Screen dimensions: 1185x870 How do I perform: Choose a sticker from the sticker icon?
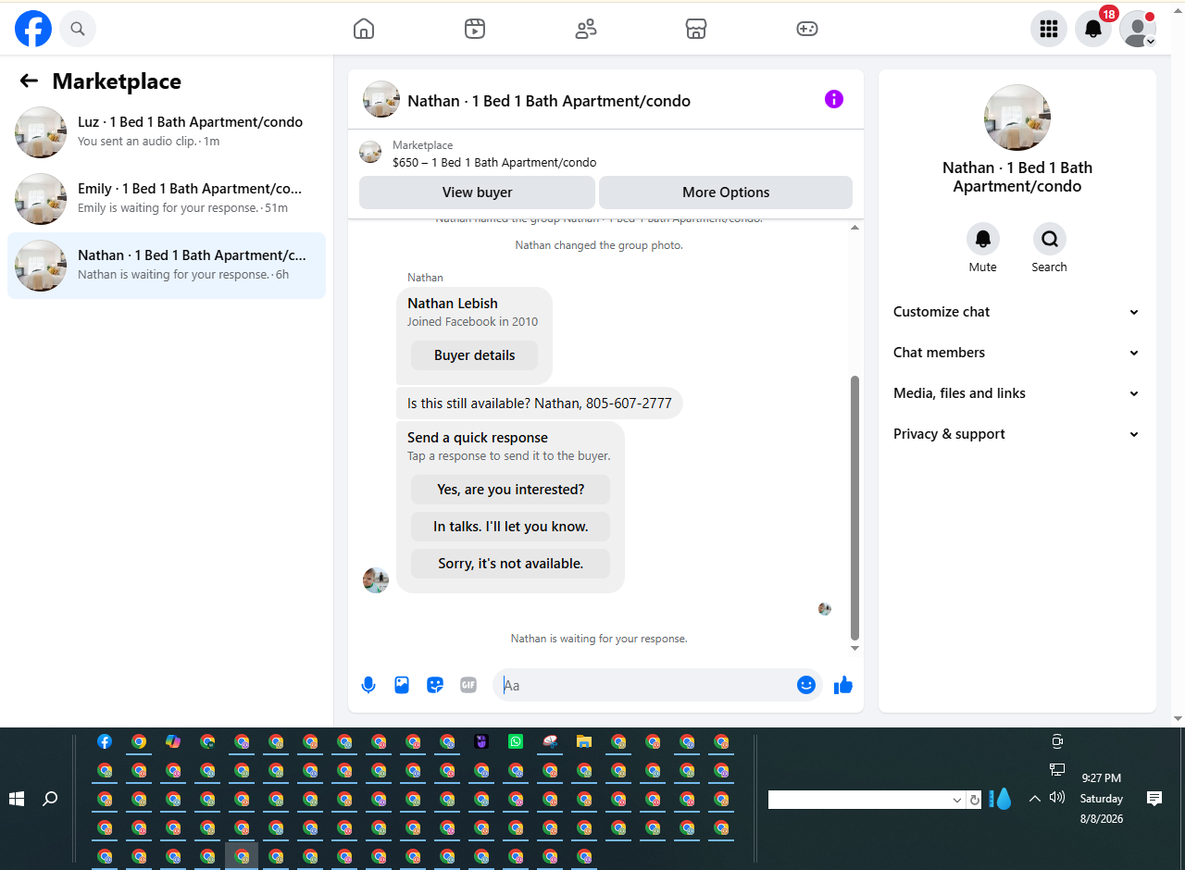click(435, 685)
